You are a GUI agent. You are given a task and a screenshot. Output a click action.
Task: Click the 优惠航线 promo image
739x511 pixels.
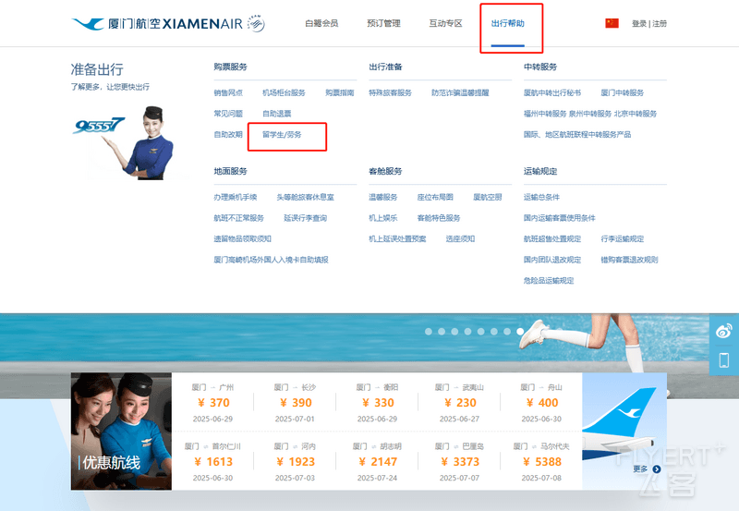click(x=121, y=431)
